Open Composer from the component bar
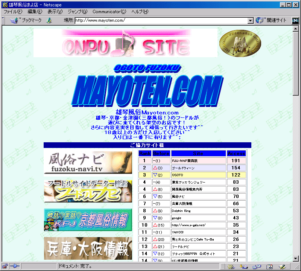The width and height of the screenshot is (301, 271). 282,266
